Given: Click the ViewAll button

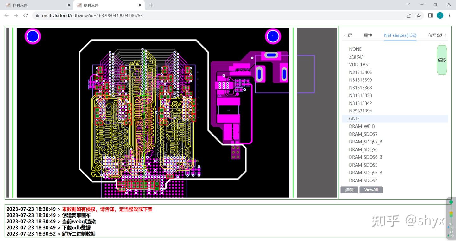Looking at the screenshot, I should coord(371,190).
